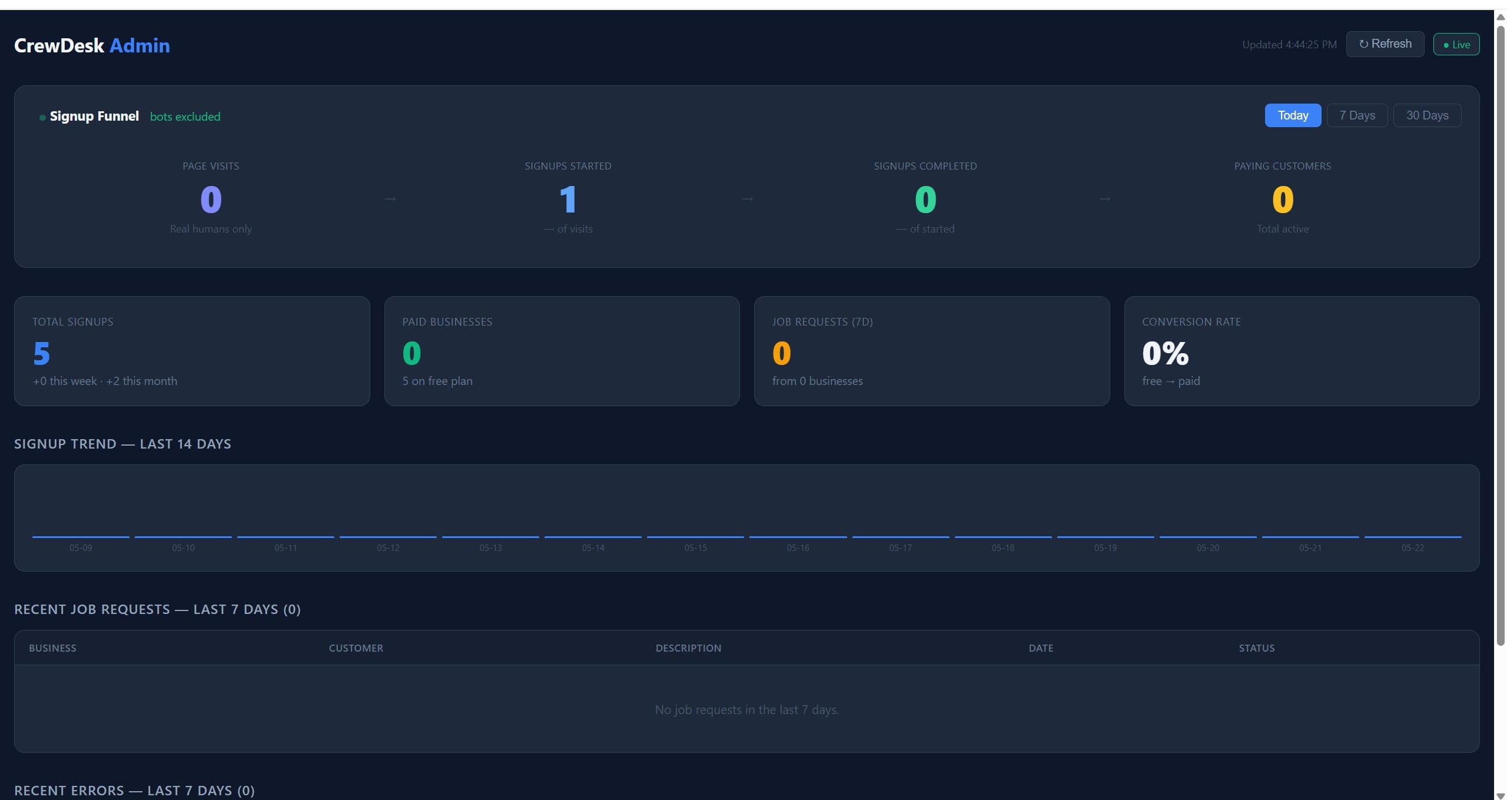Open the Total Signups card

click(192, 351)
